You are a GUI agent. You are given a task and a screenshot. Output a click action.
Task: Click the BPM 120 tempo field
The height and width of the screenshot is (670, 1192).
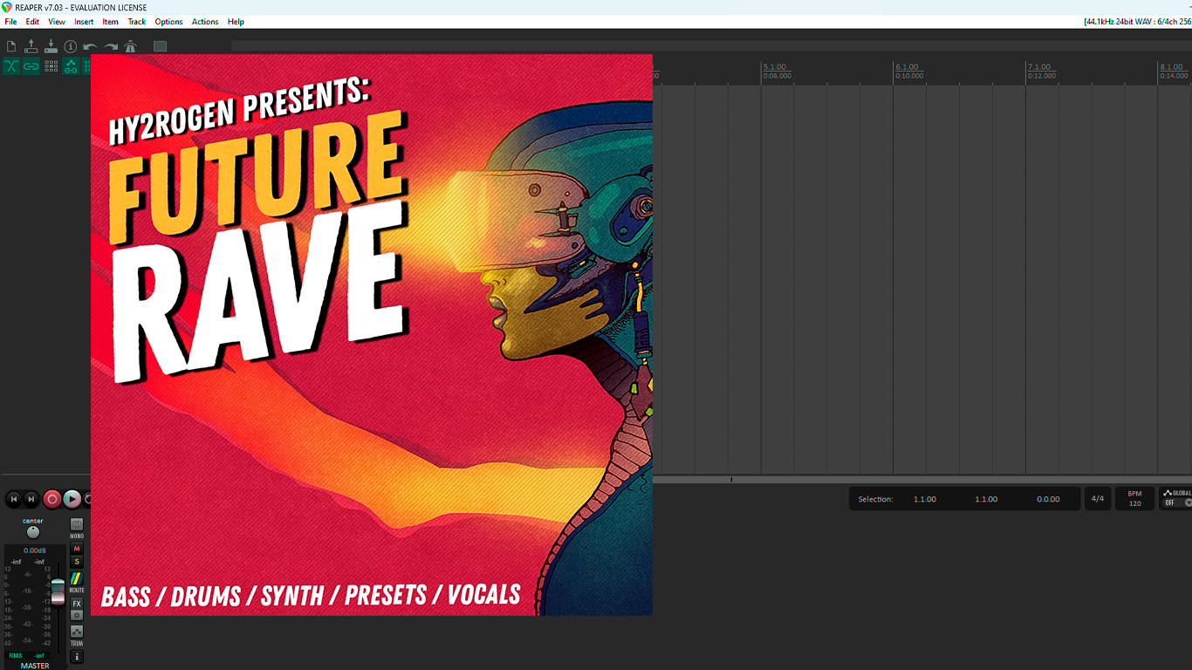click(1134, 499)
